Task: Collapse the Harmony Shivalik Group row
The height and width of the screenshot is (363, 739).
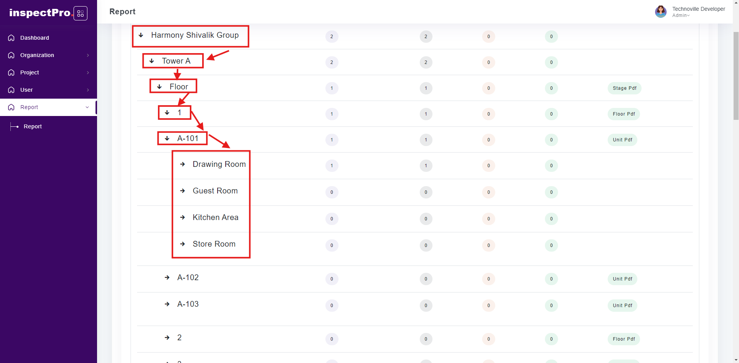Action: pos(141,35)
